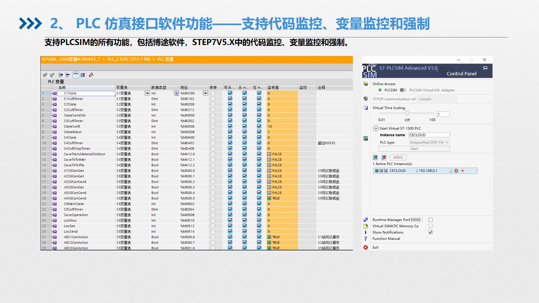539x303 pixels.
Task: Click the import tags arrow icon
Action: click(67, 75)
